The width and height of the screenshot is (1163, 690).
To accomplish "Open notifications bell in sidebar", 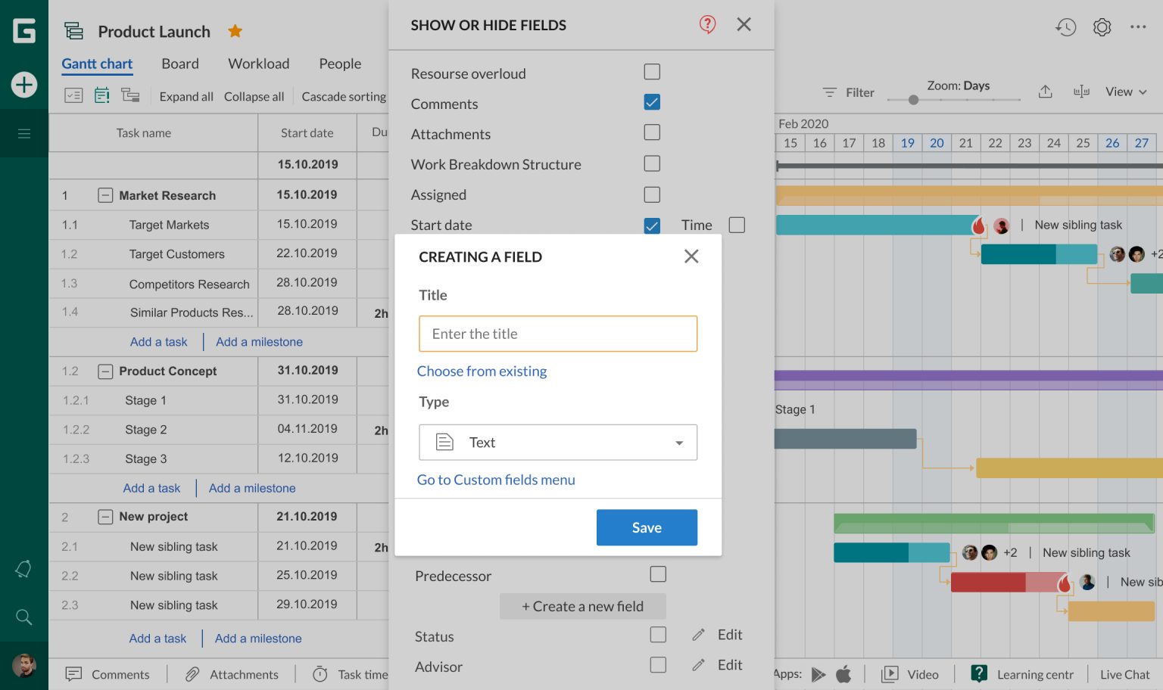I will (23, 569).
